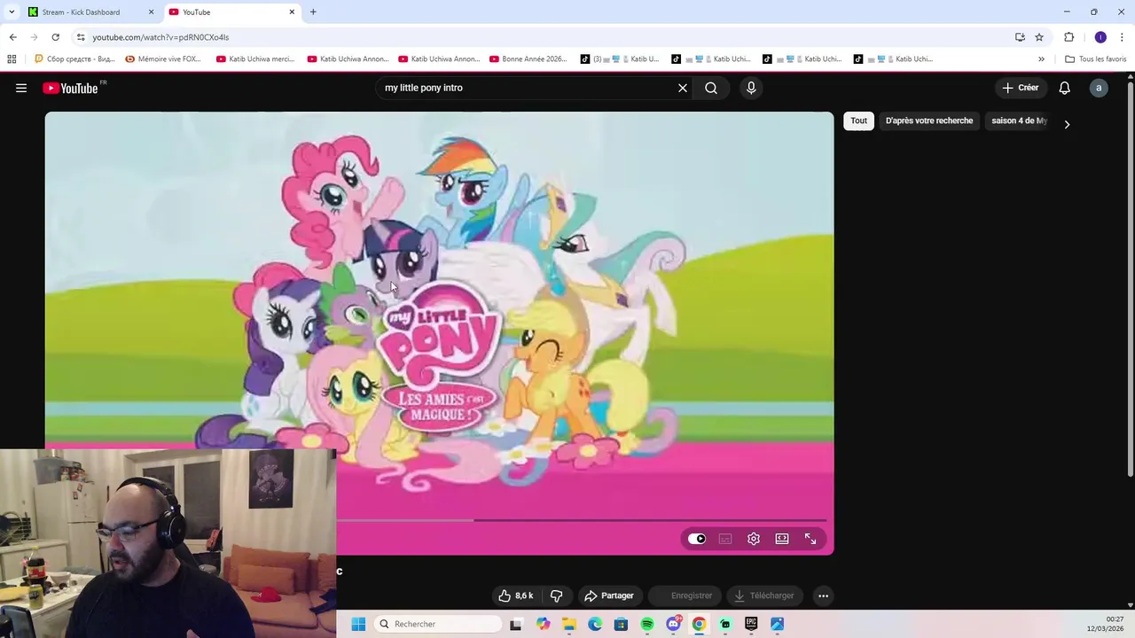Switch the player to theater mode
The image size is (1135, 638).
point(782,539)
